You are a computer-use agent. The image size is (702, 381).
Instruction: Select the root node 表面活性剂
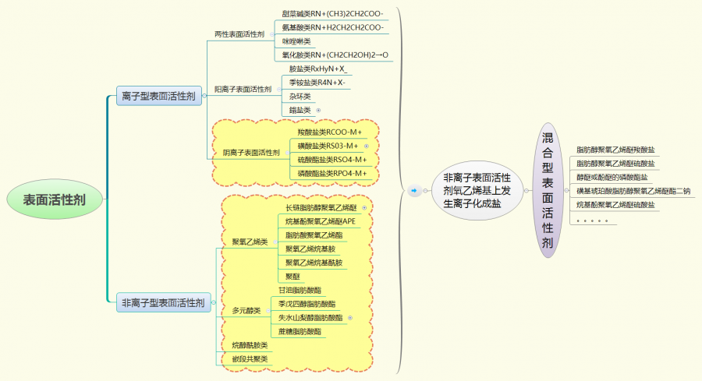tap(54, 199)
